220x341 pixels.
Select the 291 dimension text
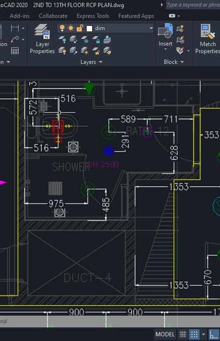(126, 142)
